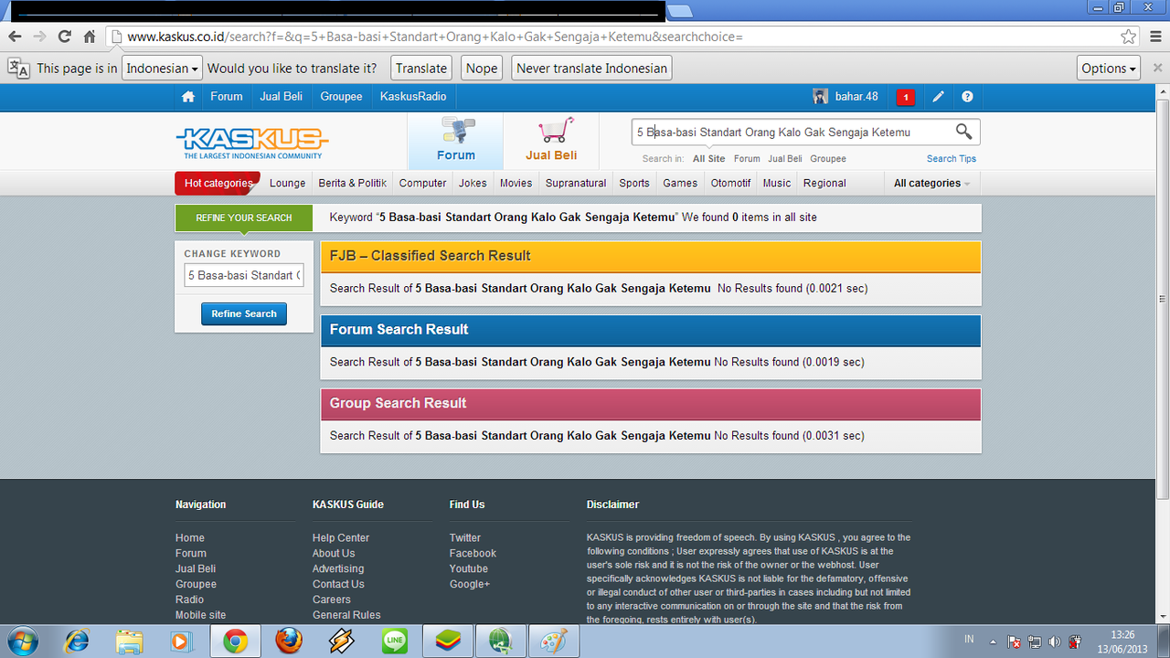Image resolution: width=1170 pixels, height=658 pixels.
Task: Open the footer Help Center link
Action: (341, 538)
